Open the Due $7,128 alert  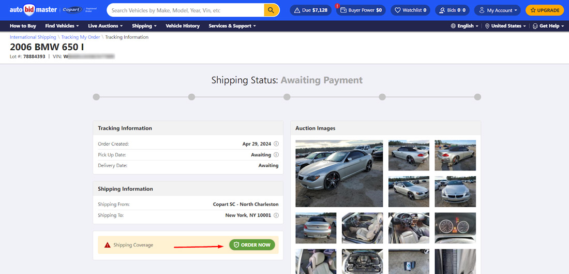coord(311,10)
